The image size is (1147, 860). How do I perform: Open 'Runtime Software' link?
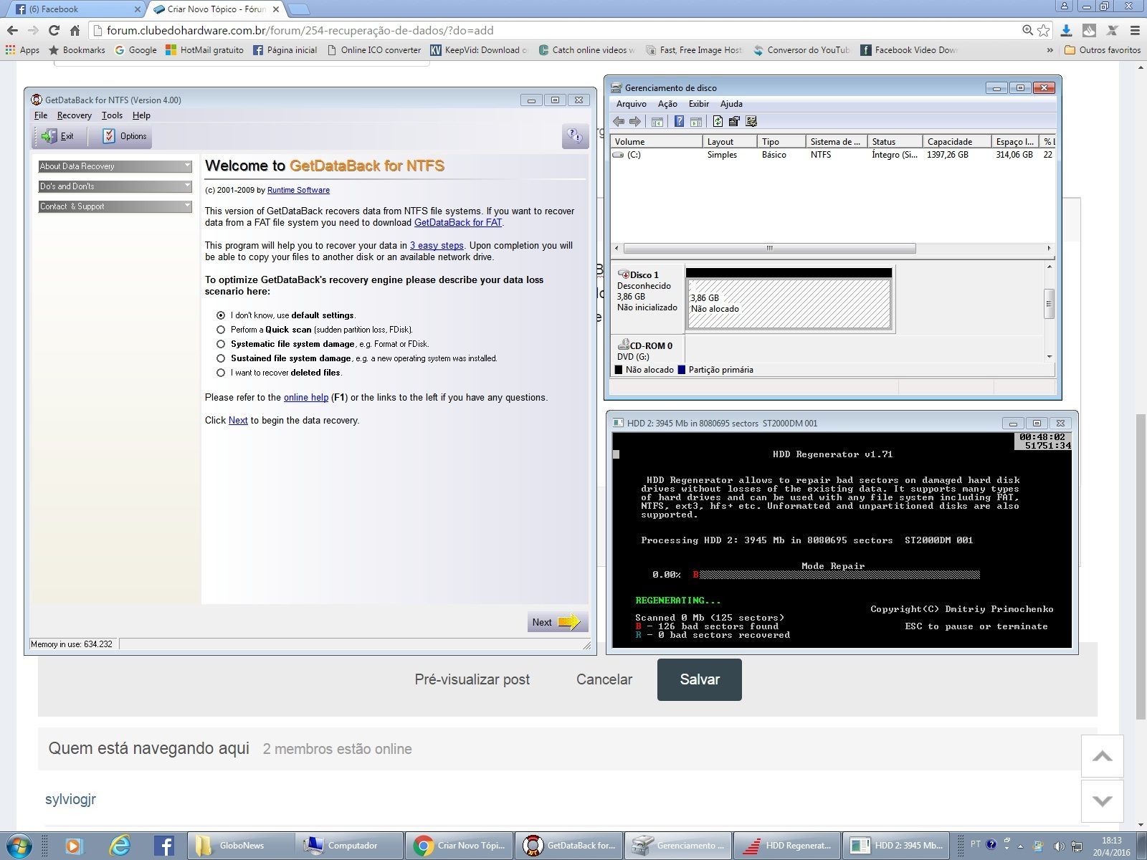point(298,190)
